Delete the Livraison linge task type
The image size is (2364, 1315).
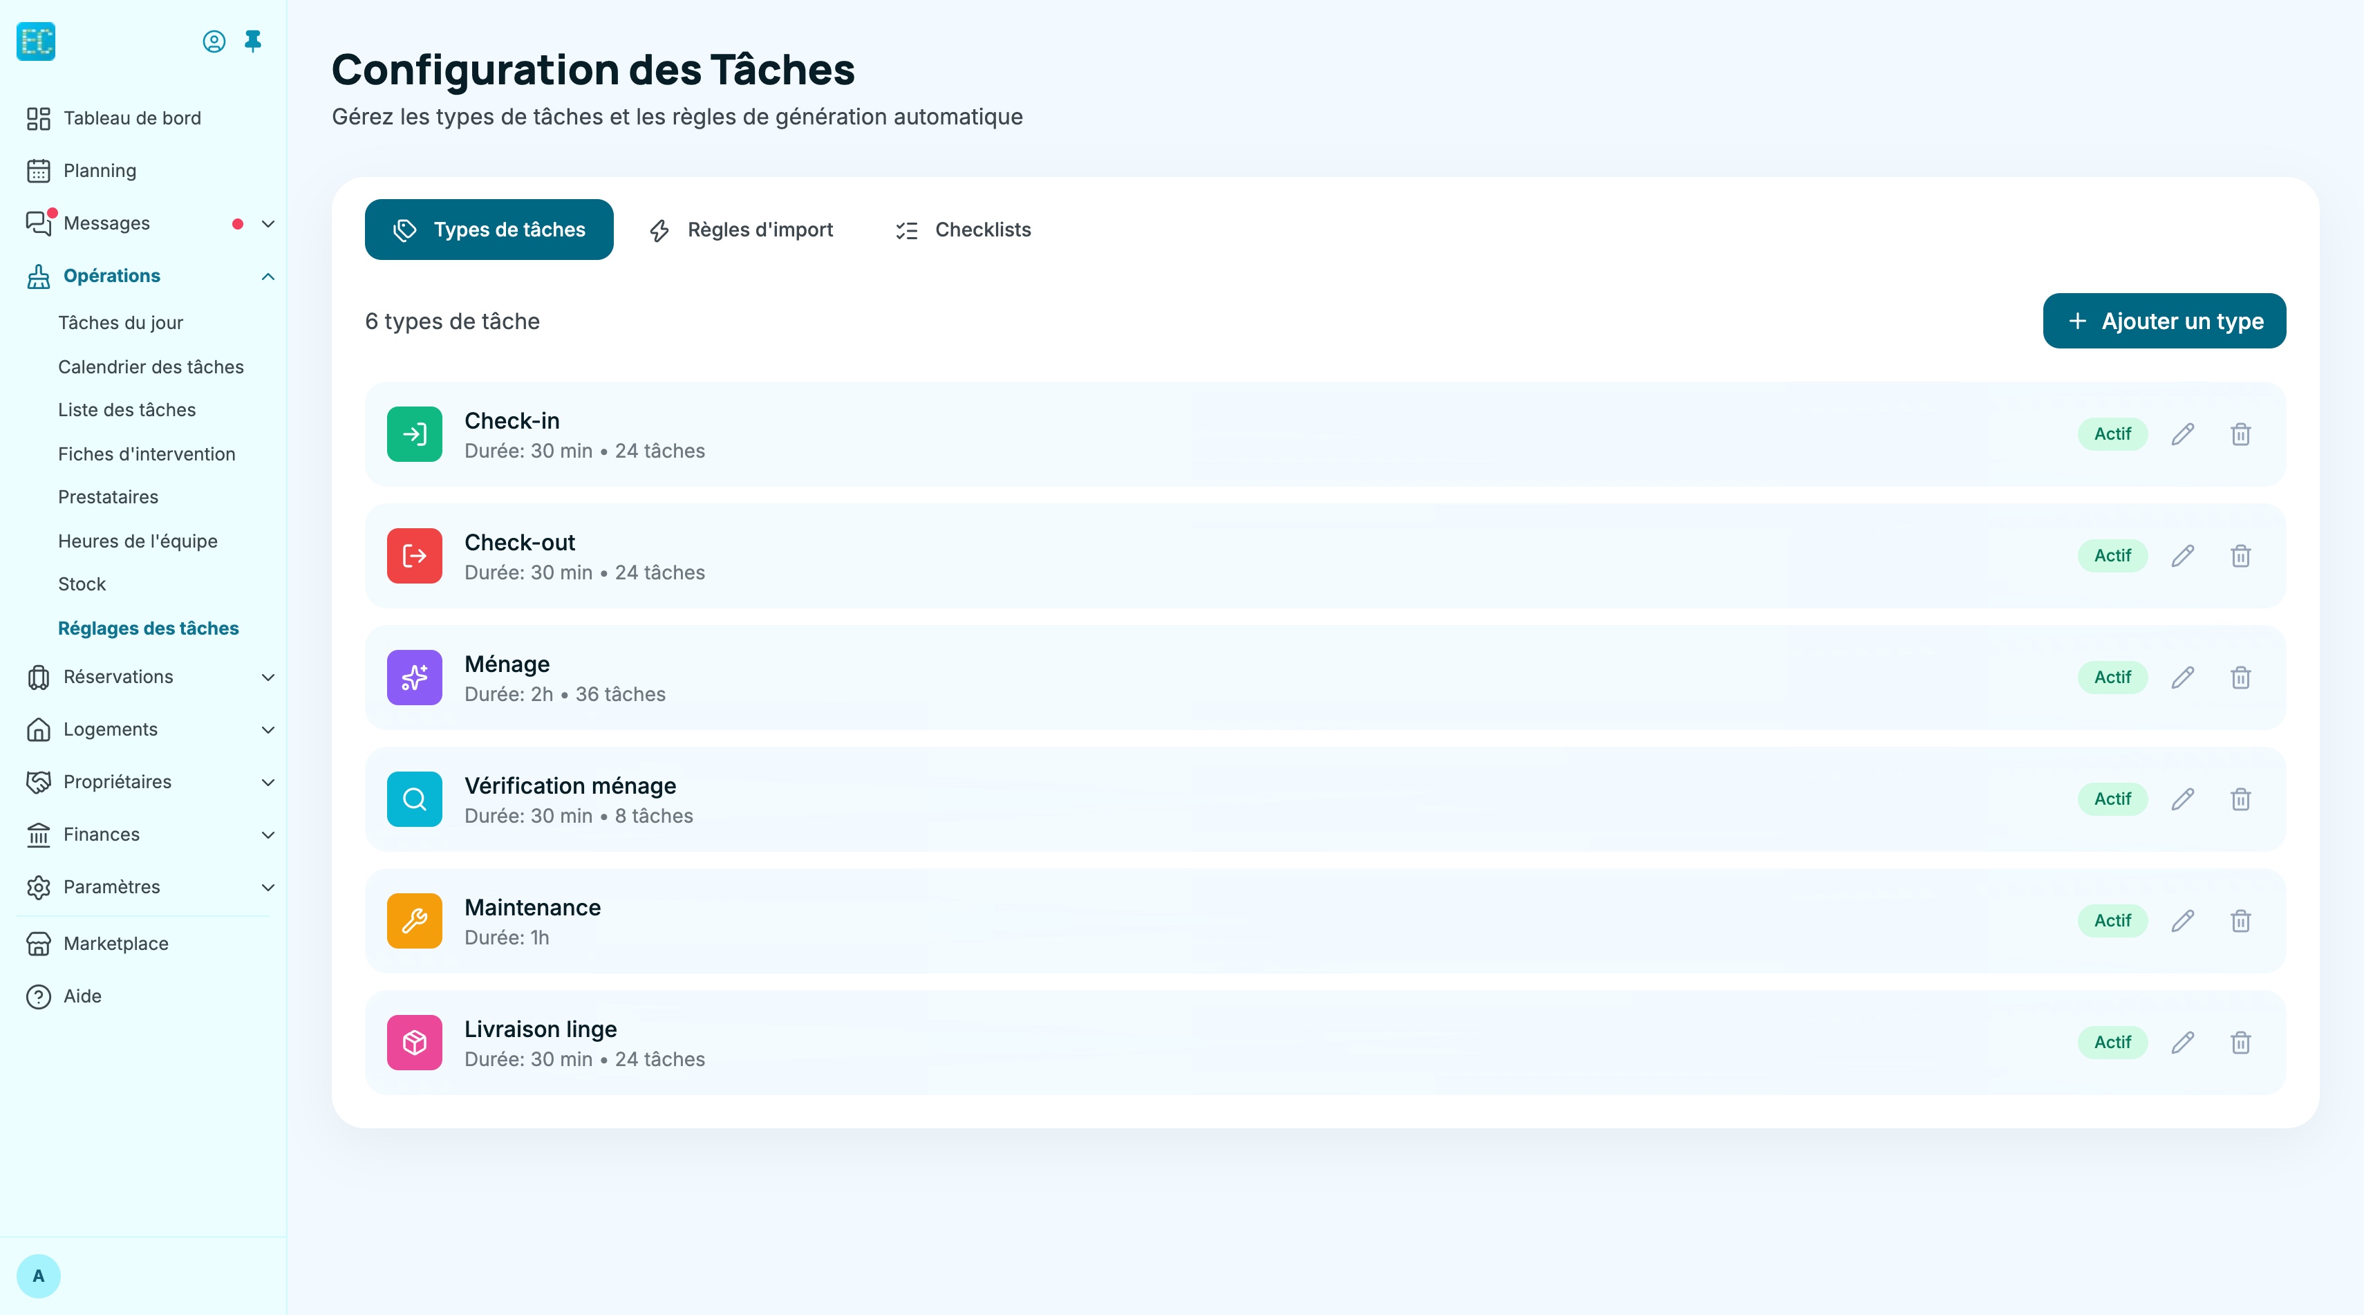click(x=2240, y=1043)
